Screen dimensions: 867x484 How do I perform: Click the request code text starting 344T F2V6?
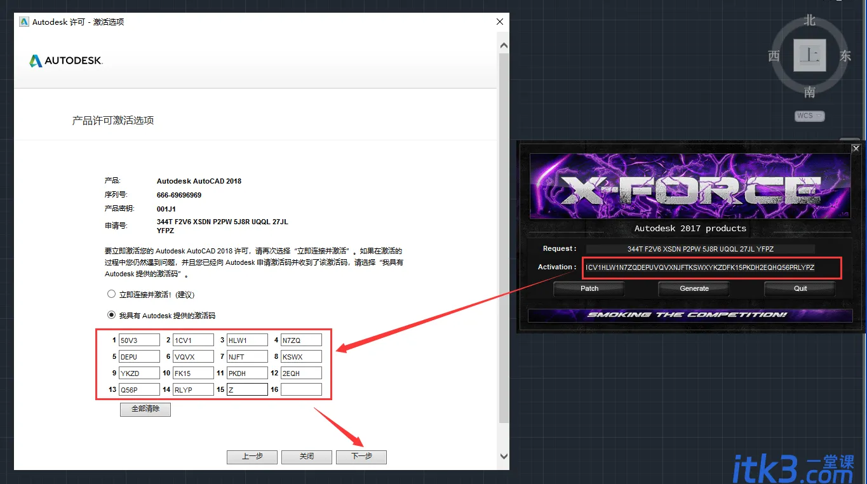(222, 226)
